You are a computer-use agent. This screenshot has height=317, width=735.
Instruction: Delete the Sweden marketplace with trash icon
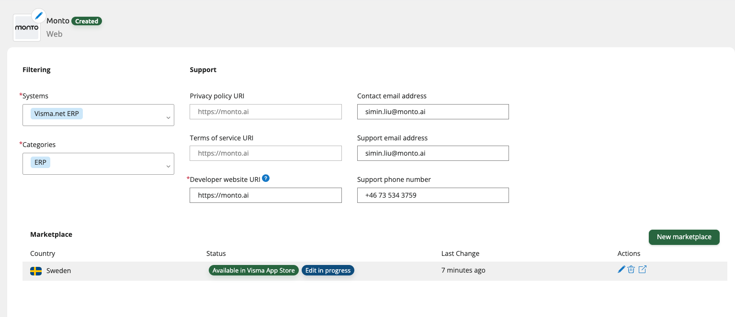631,270
